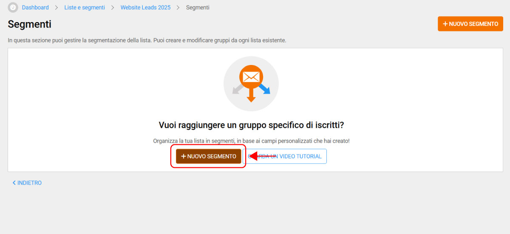
Task: Click the plus icon inside central segment button
Action: (184, 156)
